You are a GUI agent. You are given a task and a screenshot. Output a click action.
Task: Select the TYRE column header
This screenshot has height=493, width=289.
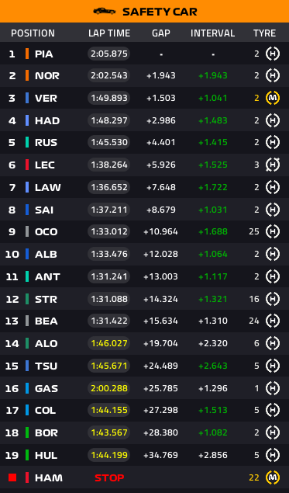coord(264,33)
